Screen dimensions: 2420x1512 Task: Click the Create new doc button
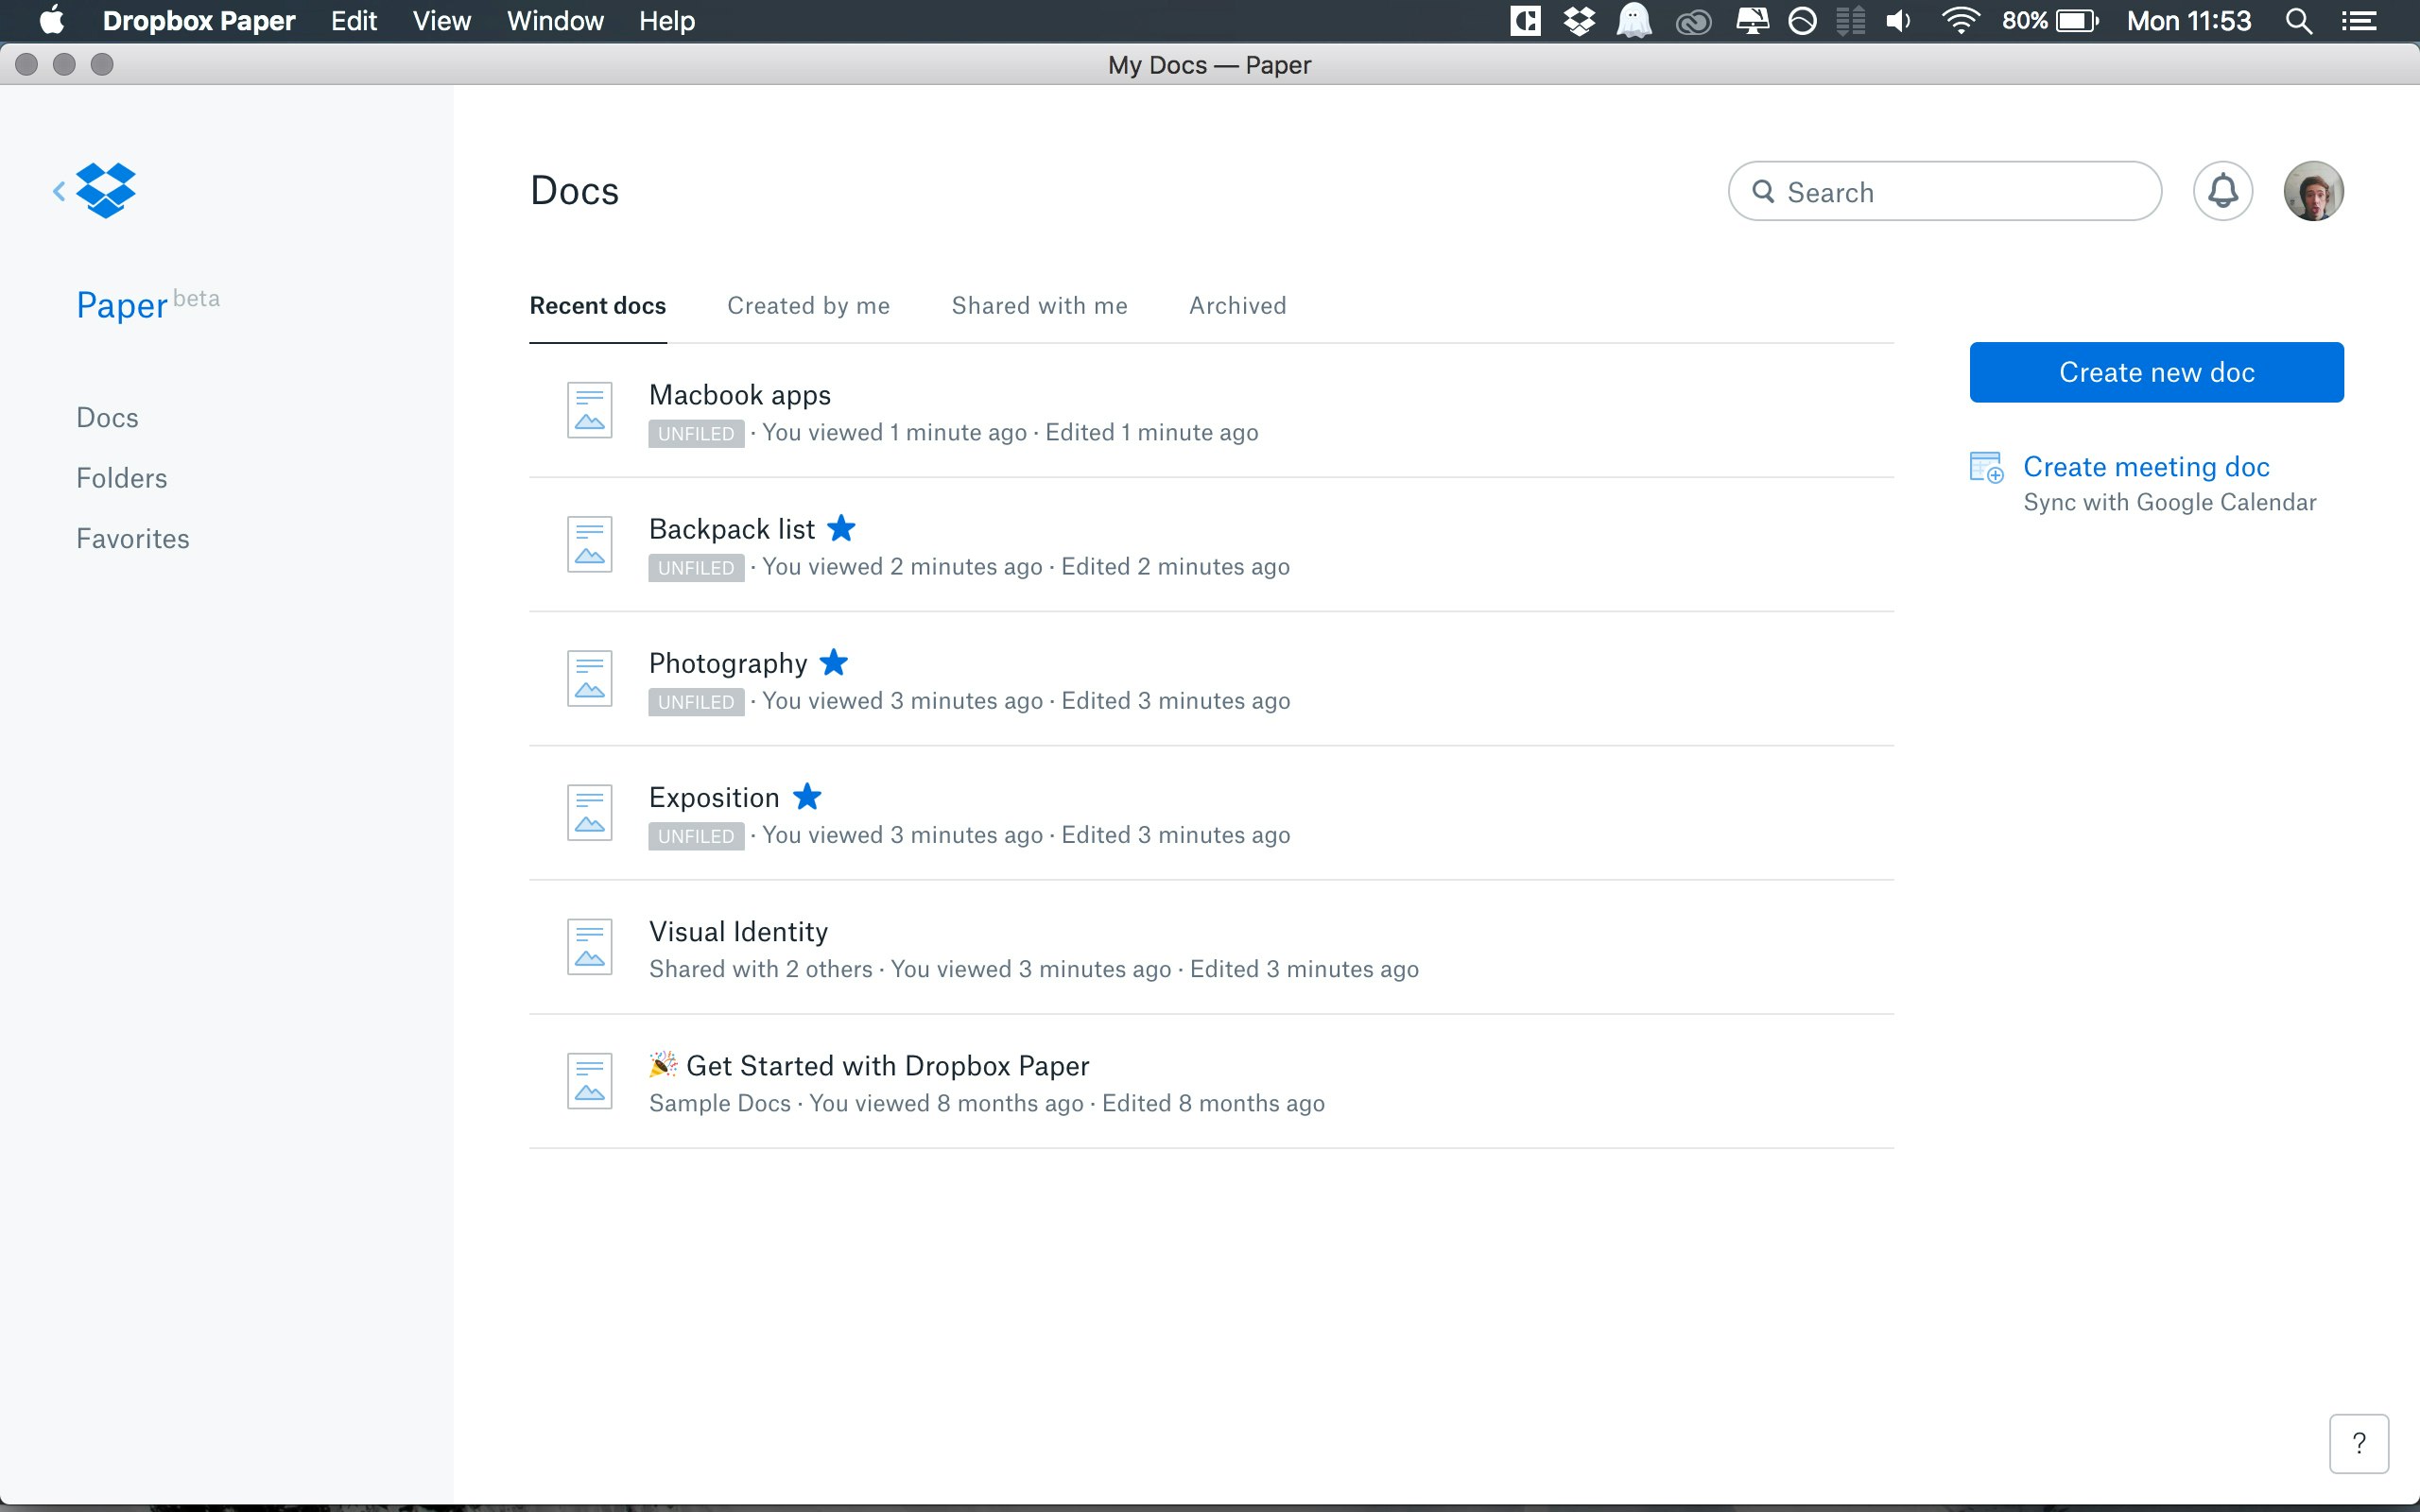[x=2156, y=371]
